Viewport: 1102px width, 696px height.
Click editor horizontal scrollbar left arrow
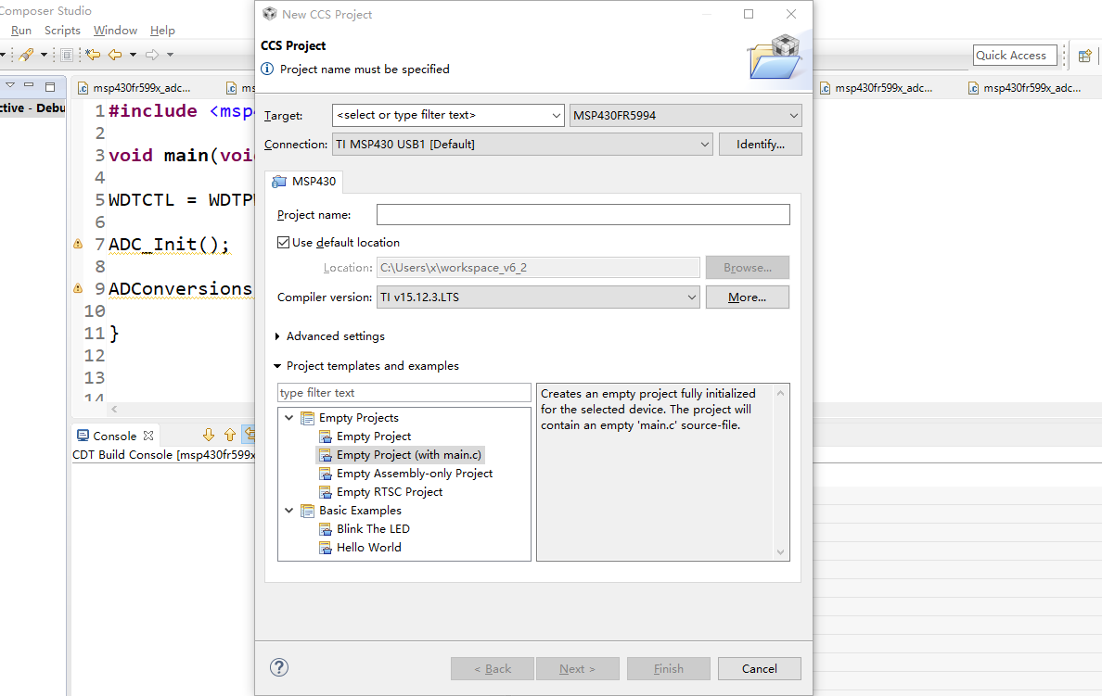point(114,409)
